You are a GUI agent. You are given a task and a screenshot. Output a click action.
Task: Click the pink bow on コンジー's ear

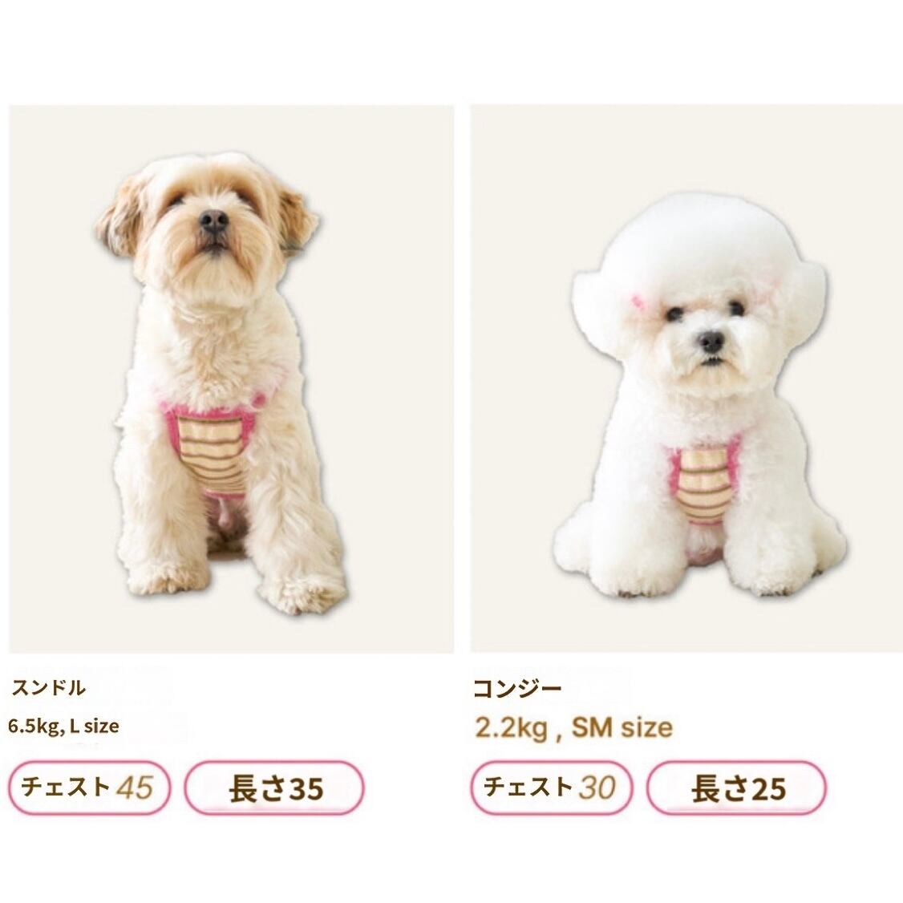[638, 301]
